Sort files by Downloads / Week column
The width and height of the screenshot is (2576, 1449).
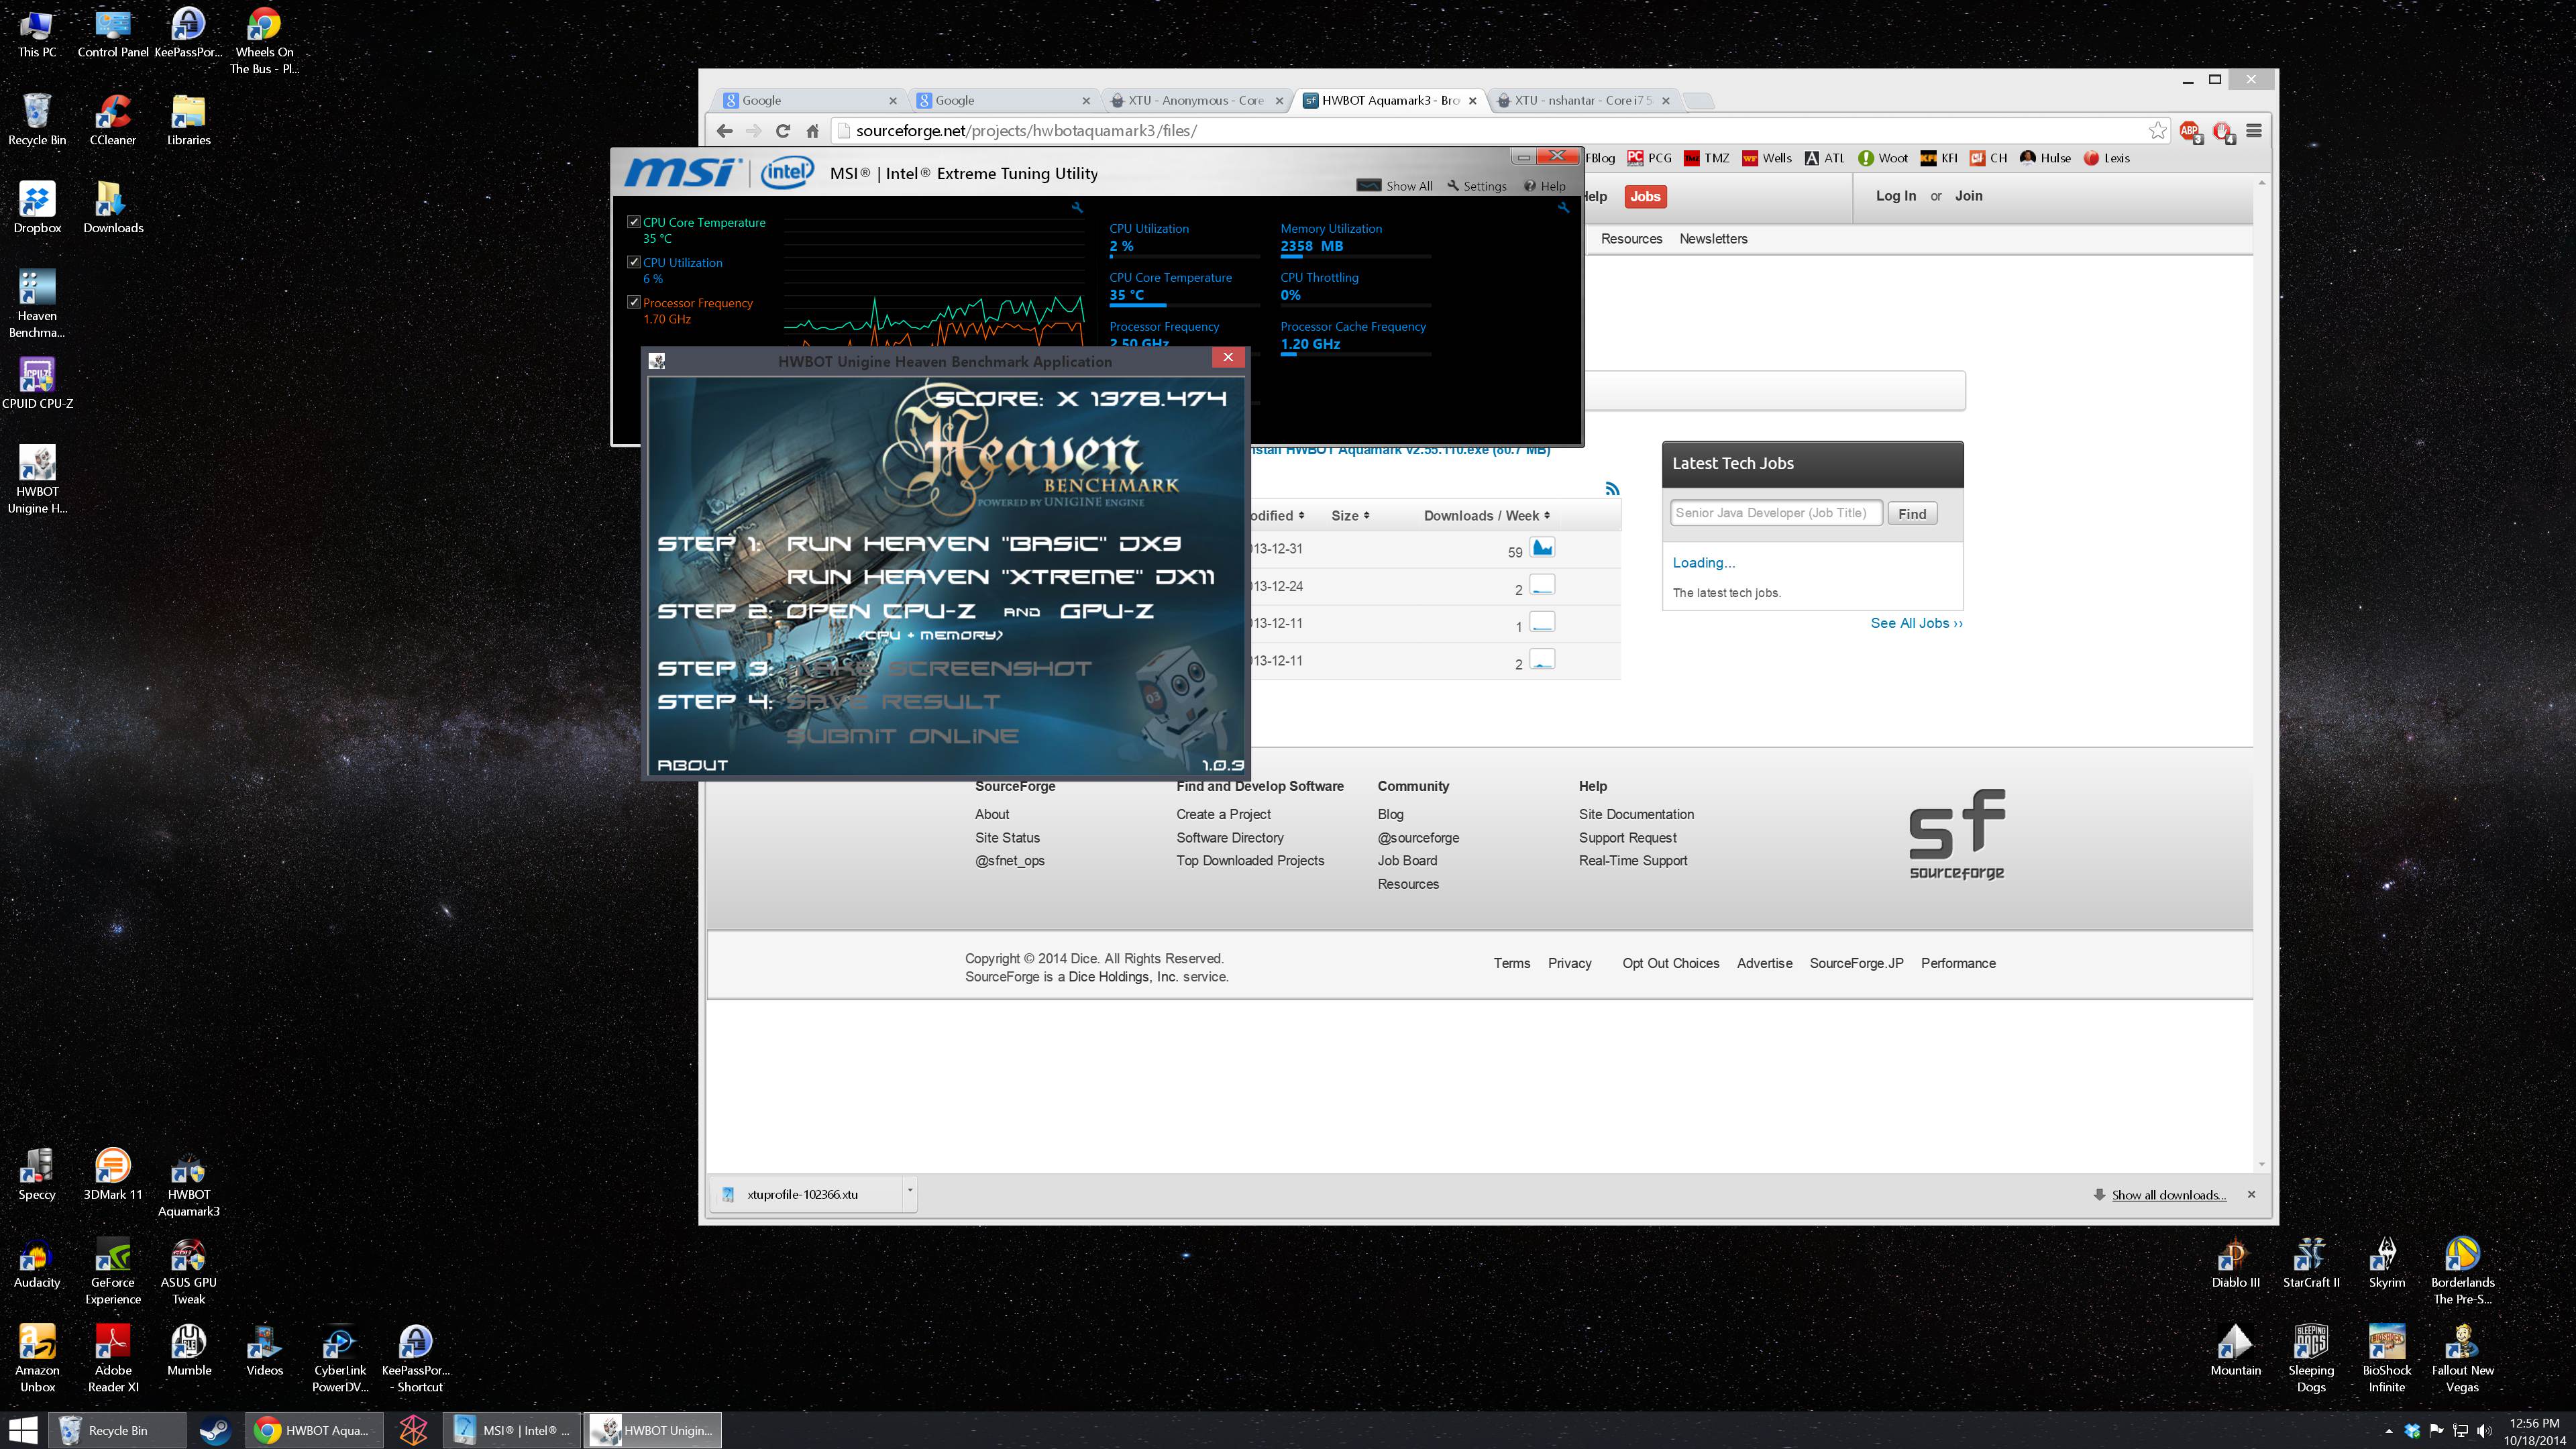click(x=1487, y=515)
